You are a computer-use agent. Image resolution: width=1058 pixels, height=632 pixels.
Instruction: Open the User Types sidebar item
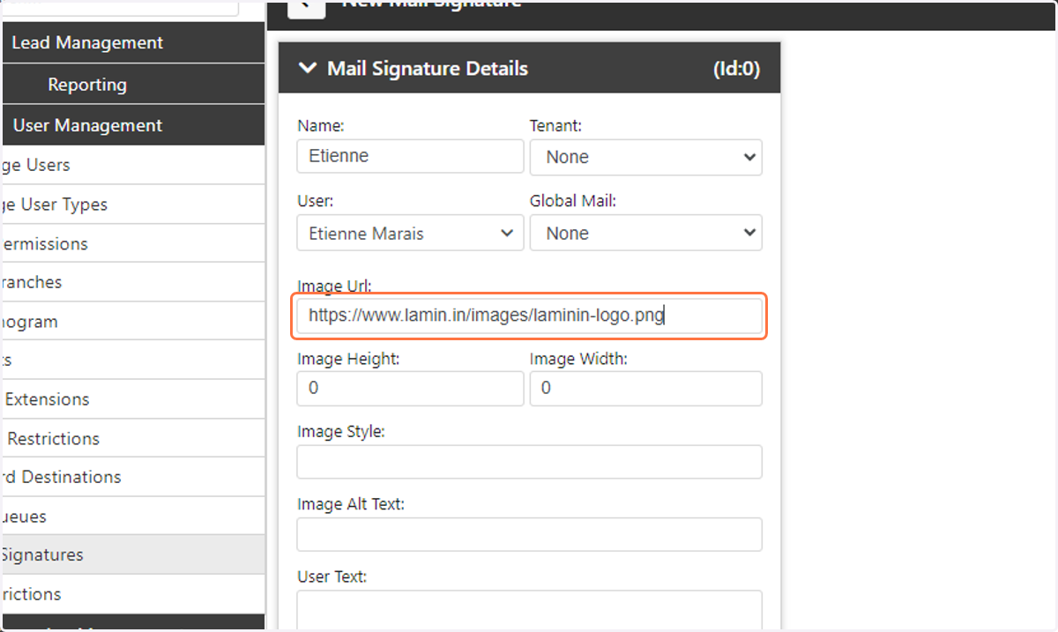132,204
